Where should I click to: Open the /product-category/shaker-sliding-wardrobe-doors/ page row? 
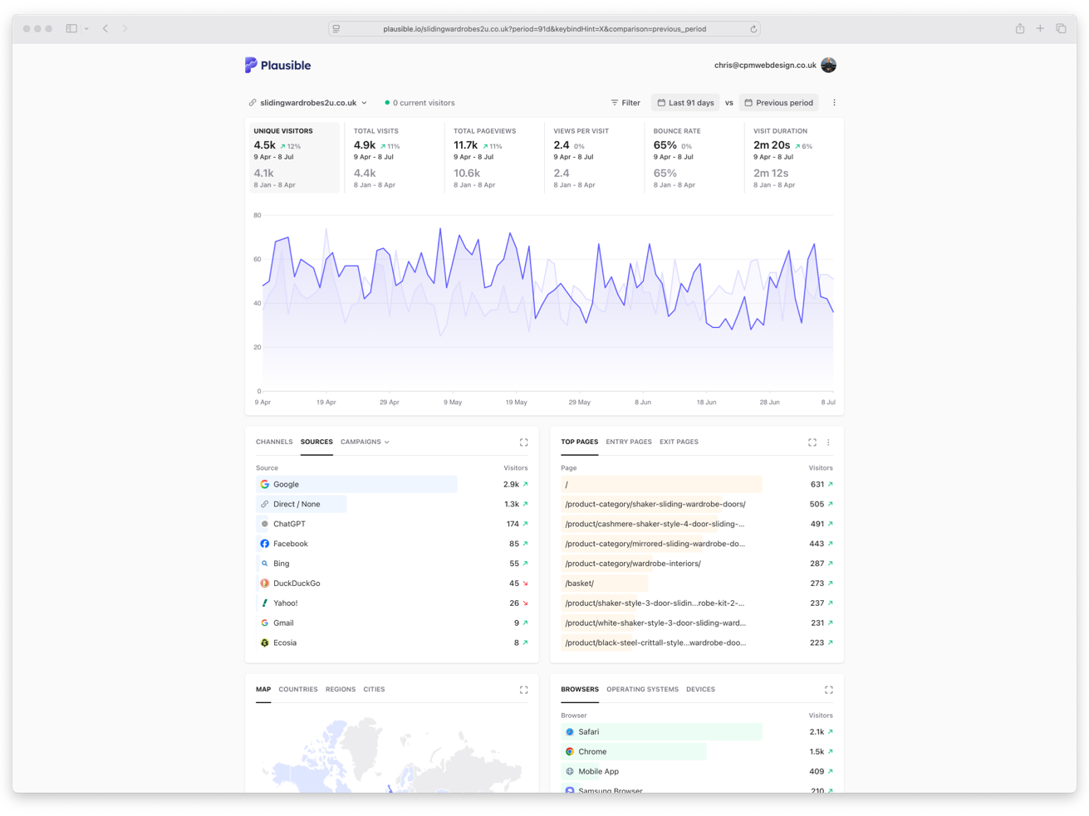697,504
